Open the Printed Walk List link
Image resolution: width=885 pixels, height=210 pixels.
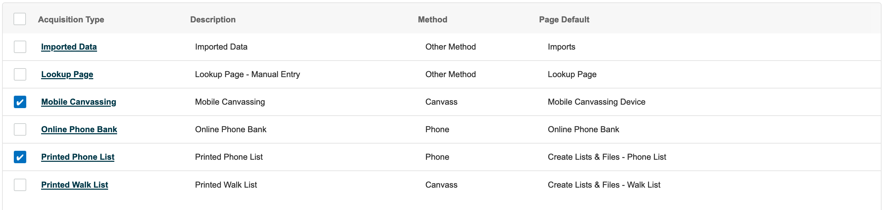point(75,185)
